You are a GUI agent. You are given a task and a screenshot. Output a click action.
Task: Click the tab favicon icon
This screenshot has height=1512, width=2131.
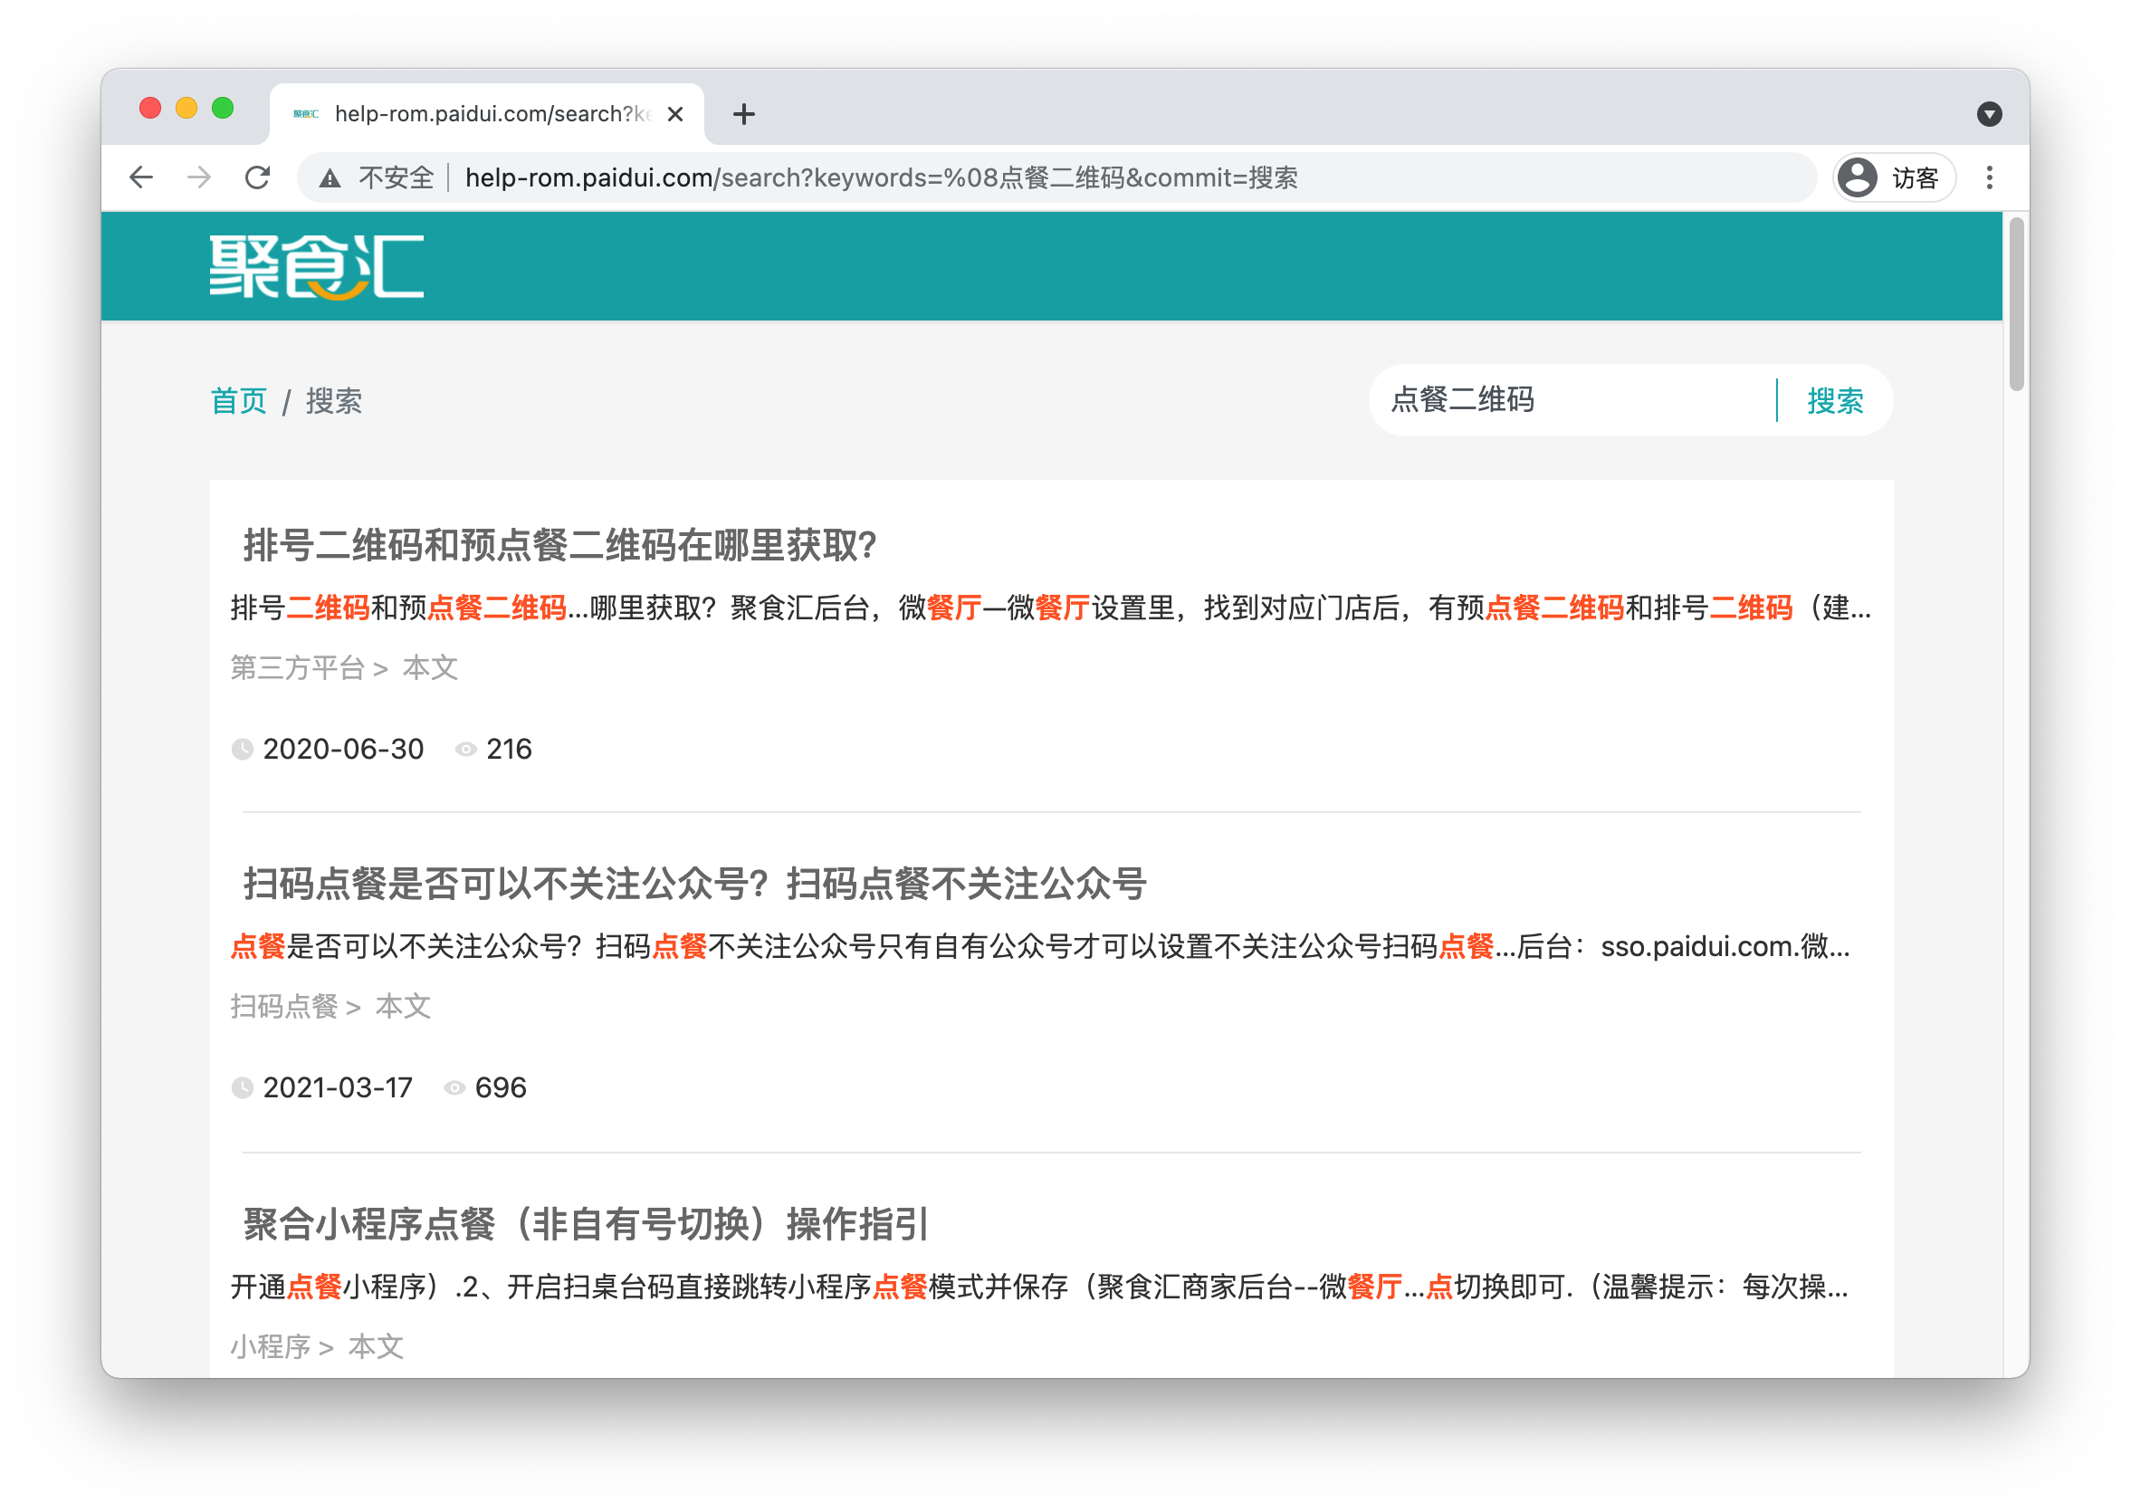tap(305, 114)
